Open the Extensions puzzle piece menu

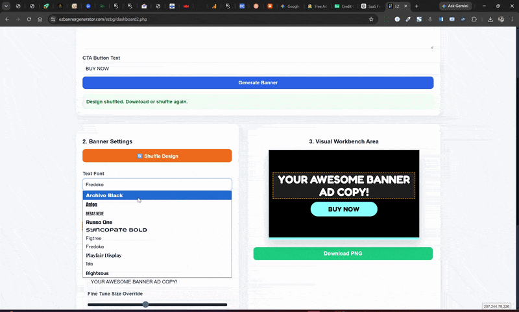(474, 19)
